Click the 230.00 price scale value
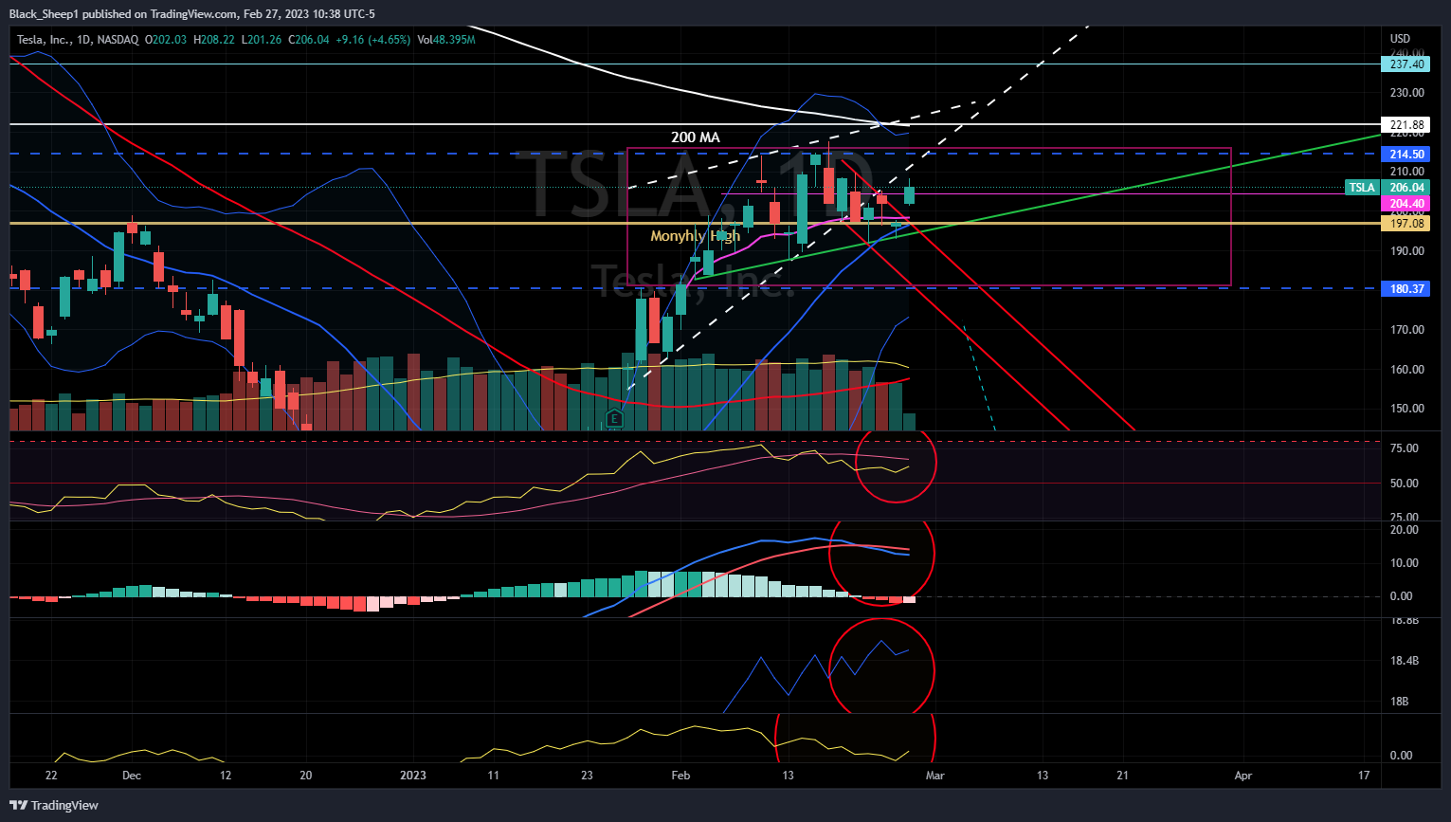The height and width of the screenshot is (822, 1451). [x=1406, y=93]
